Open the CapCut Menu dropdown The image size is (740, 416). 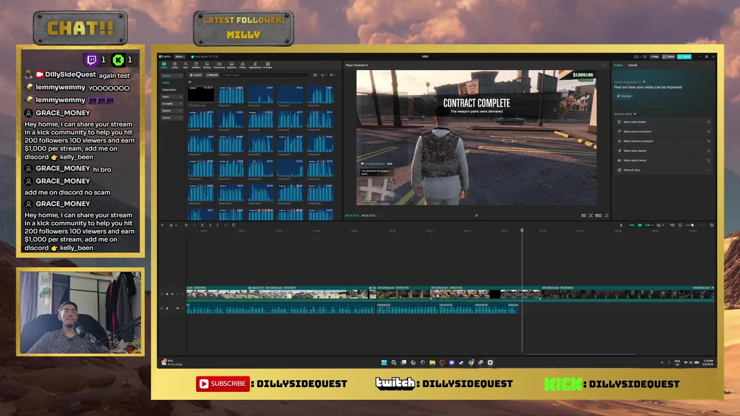(180, 57)
